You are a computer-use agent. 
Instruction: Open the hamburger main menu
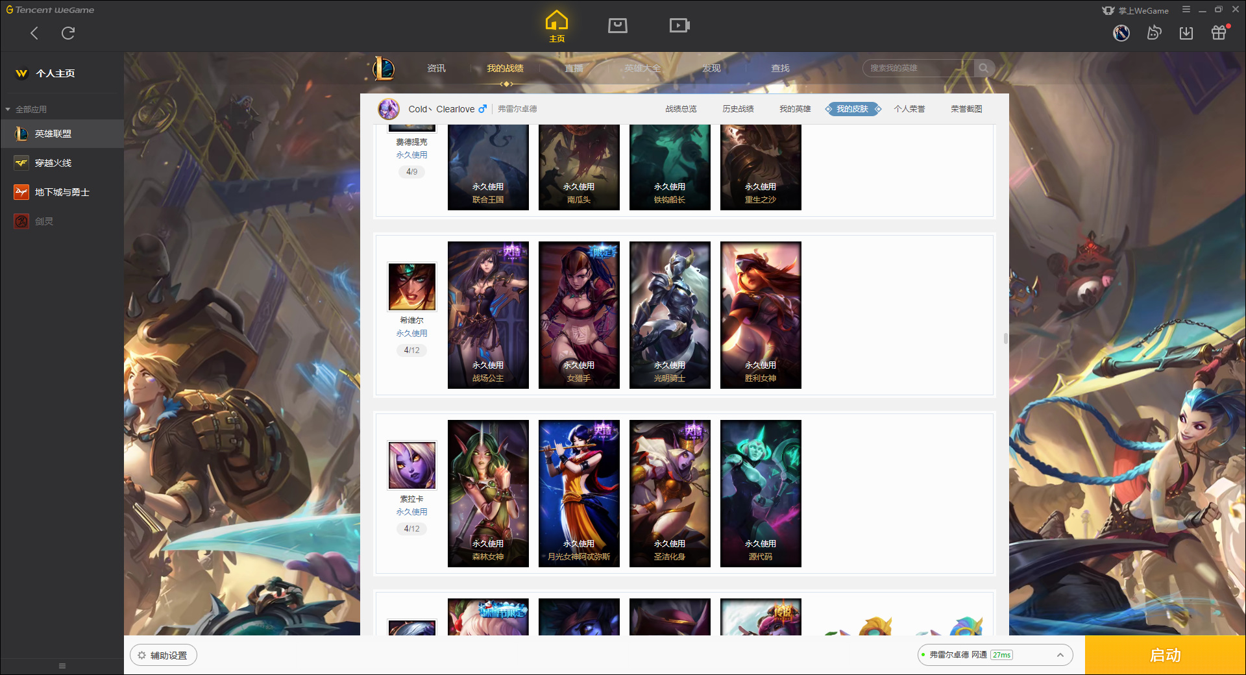[x=1186, y=10]
